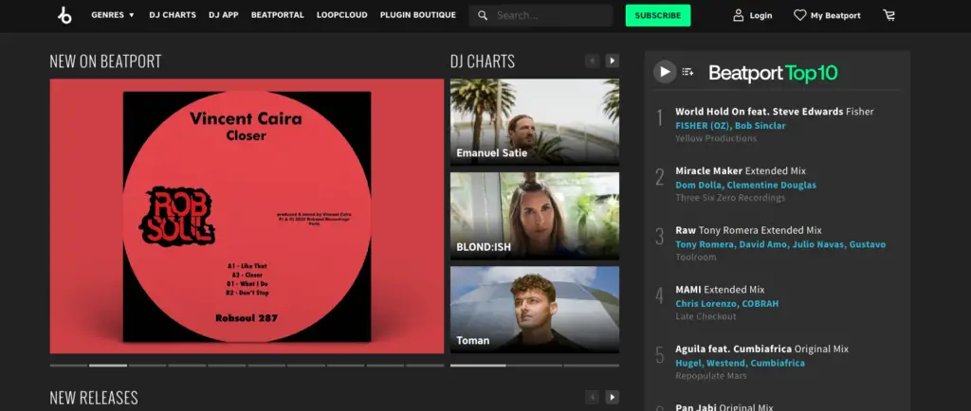971x411 pixels.
Task: Go to DJ App page
Action: point(224,15)
